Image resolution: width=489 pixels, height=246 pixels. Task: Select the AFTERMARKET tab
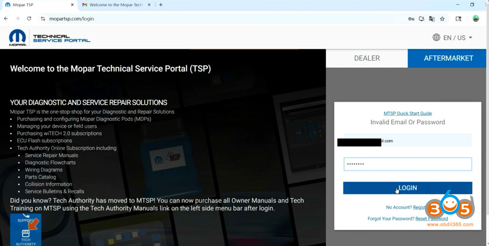(x=448, y=58)
